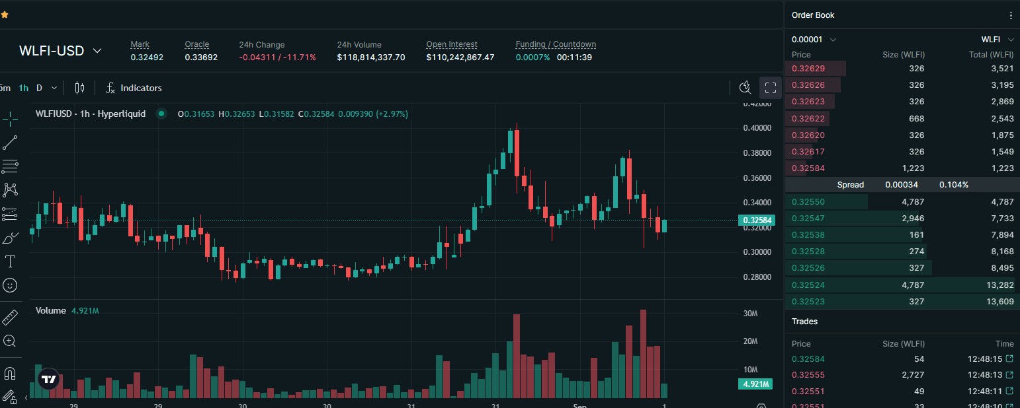1020x408 pixels.
Task: Open the WLFI size unit dropdown
Action: click(997, 40)
